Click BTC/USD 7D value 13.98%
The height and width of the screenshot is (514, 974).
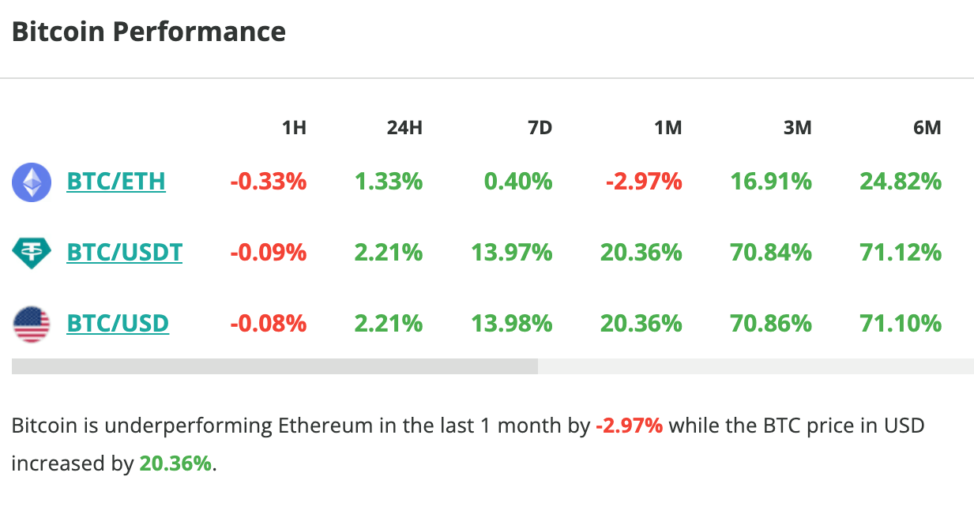512,324
